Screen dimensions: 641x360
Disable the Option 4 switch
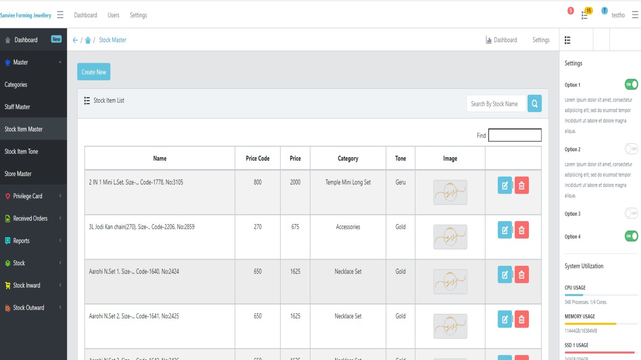[x=631, y=236]
